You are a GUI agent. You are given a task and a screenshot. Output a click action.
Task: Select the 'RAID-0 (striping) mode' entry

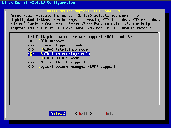pos(64,50)
